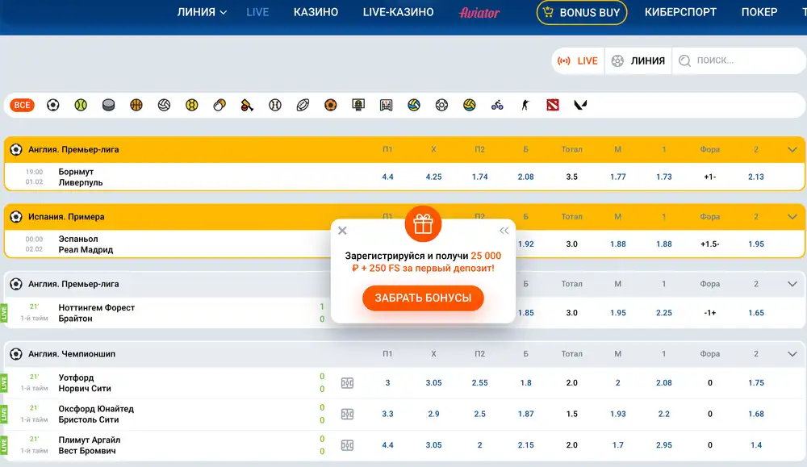Viewport: 807px width, 467px height.
Task: Choose the ice hockey puck filter
Action: pyautogui.click(x=108, y=105)
